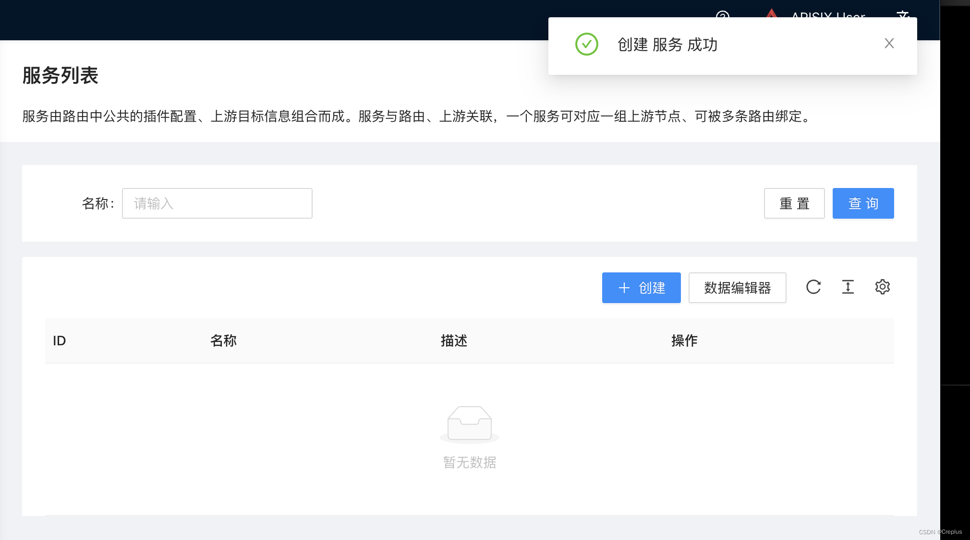
Task: Click the 名称 column header
Action: [x=223, y=341]
